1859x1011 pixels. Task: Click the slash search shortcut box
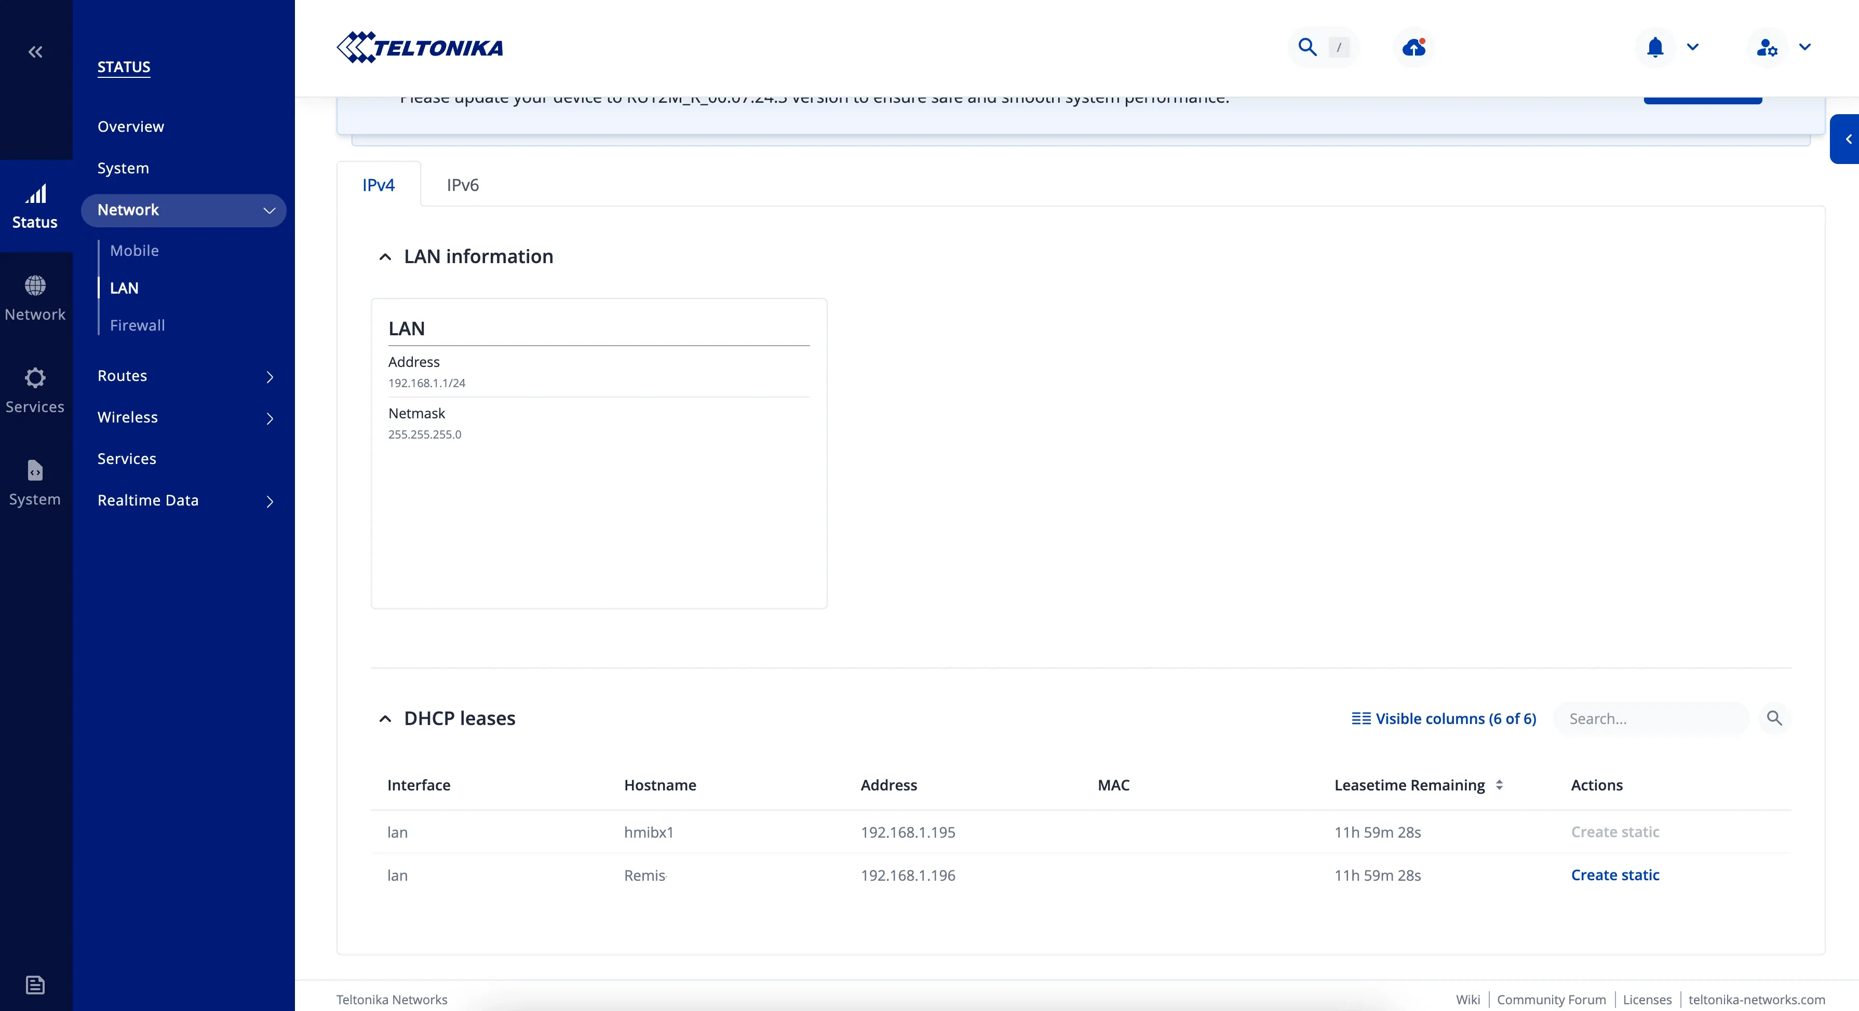[1339, 48]
